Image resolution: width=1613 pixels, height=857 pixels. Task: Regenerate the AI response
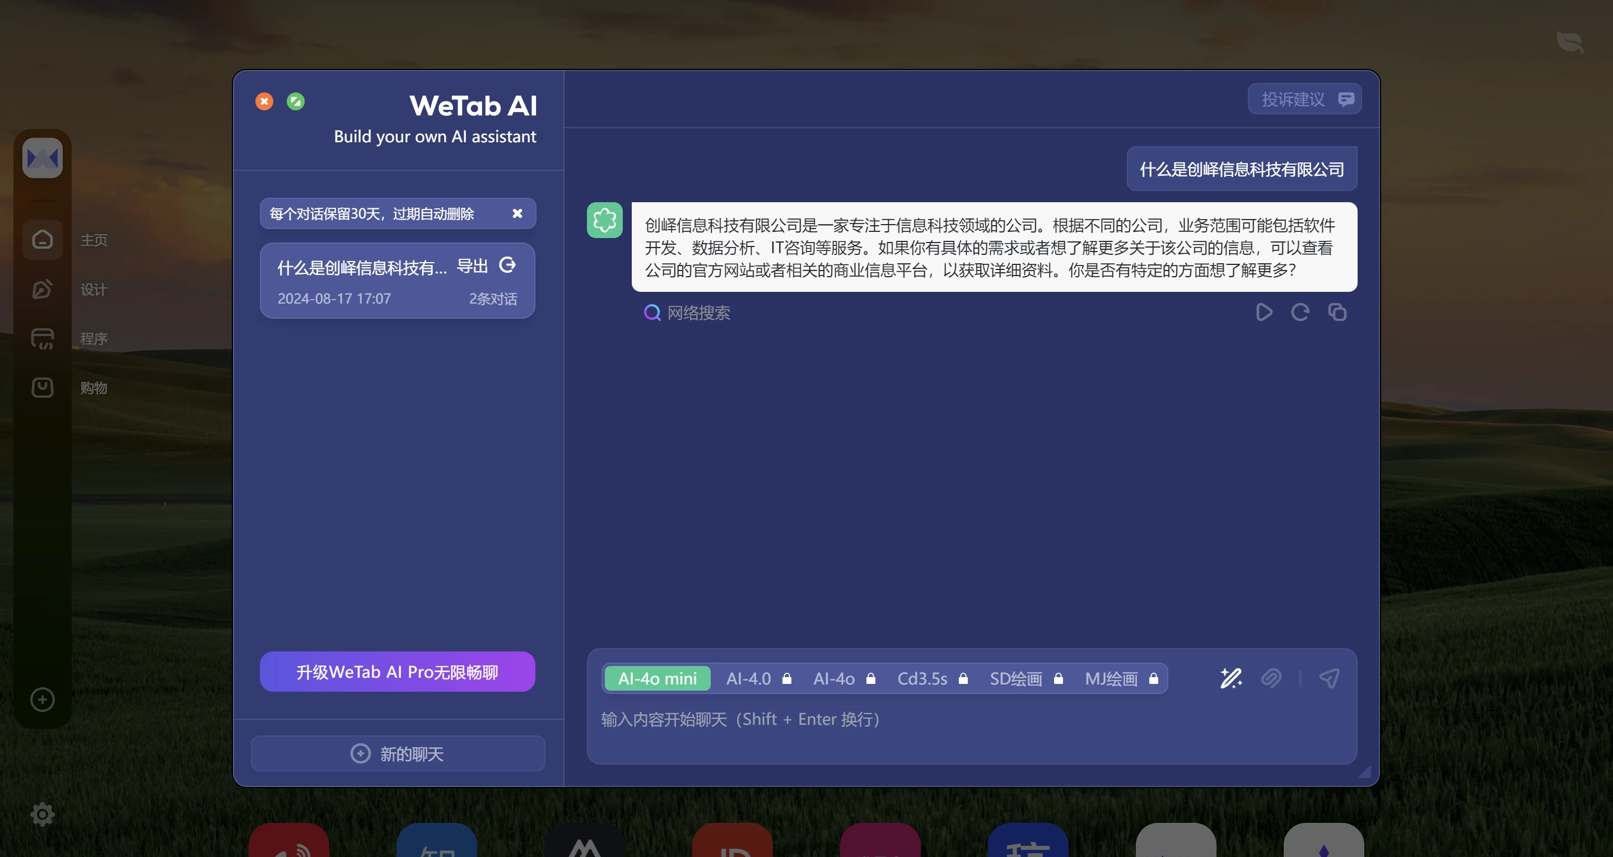(1300, 312)
